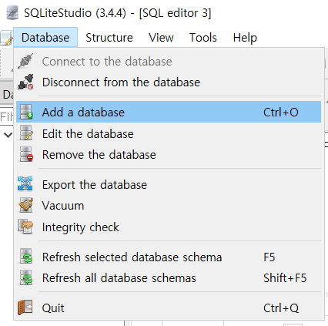
Task: Click the Export the database arrows icon
Action: tap(25, 183)
